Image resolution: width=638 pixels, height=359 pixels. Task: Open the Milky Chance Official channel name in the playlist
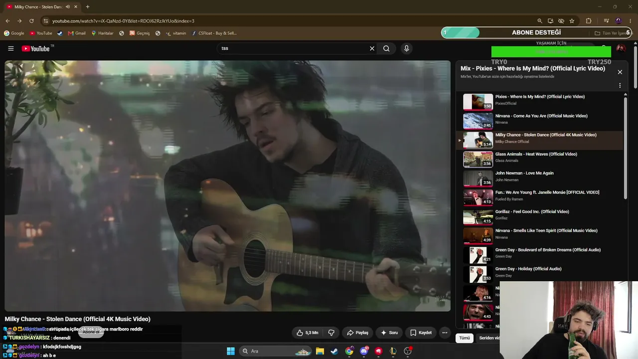click(x=512, y=142)
